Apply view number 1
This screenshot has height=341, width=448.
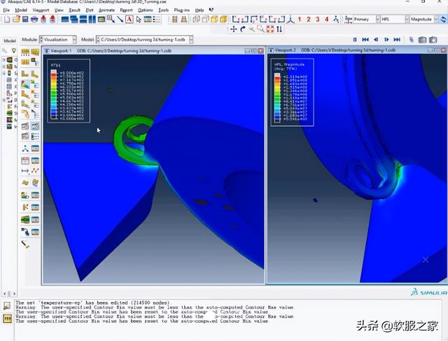pyautogui.click(x=300, y=20)
